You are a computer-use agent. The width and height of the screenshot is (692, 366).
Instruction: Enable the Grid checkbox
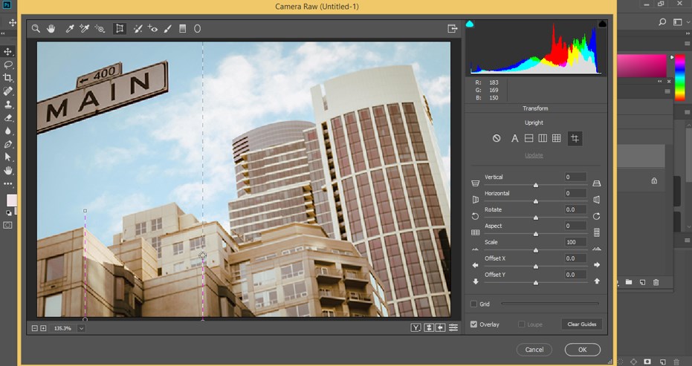(474, 304)
